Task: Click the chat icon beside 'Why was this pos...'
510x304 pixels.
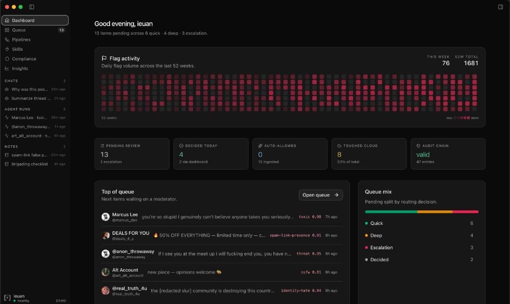Action: coord(6,90)
